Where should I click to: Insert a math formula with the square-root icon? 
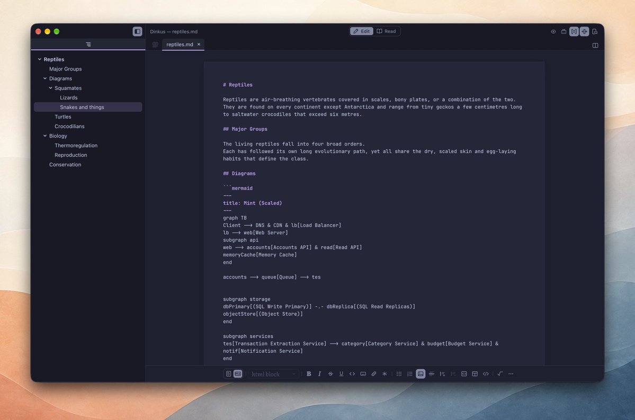(500, 374)
